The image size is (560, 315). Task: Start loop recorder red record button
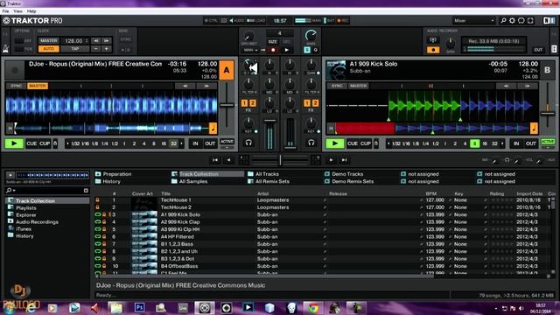(x=273, y=50)
